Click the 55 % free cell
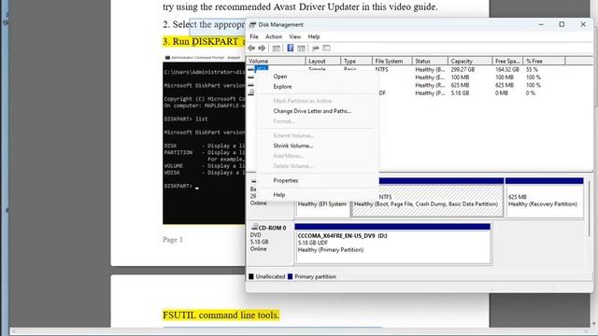598x336 pixels. tap(532, 70)
